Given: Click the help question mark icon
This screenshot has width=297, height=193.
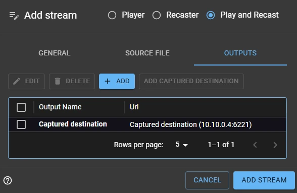Looking at the screenshot, I should (x=8, y=180).
